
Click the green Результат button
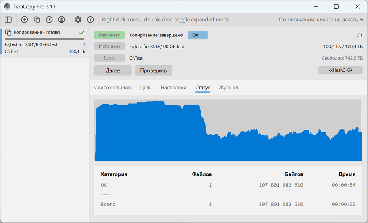(110, 35)
